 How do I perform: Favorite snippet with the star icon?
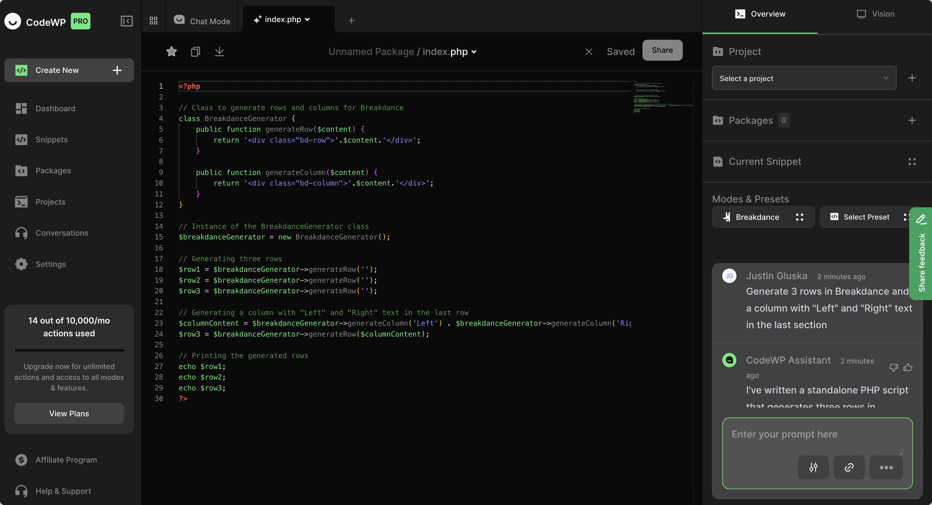(x=172, y=52)
